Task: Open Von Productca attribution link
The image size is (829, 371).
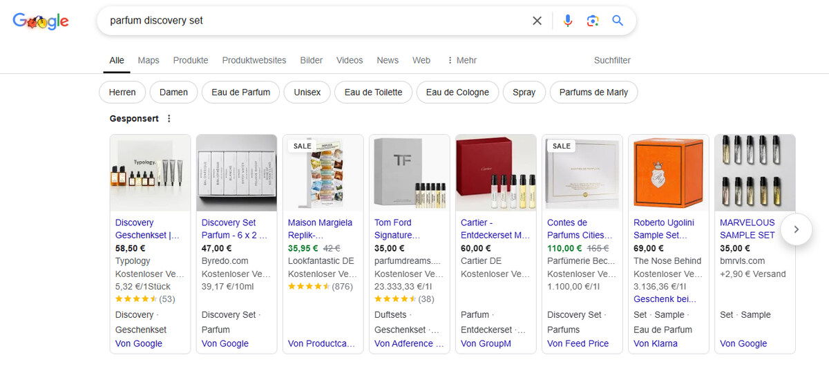Action: pyautogui.click(x=321, y=343)
